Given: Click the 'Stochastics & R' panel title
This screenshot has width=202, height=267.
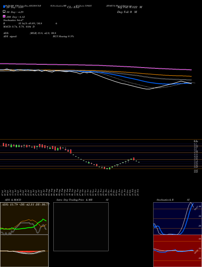Looking at the screenshot, I should pyautogui.click(x=165, y=200).
